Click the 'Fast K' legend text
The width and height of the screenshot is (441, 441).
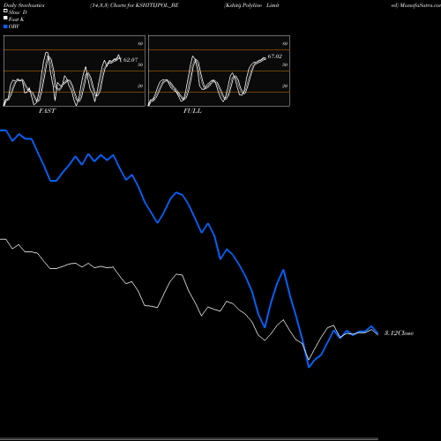pos(17,19)
